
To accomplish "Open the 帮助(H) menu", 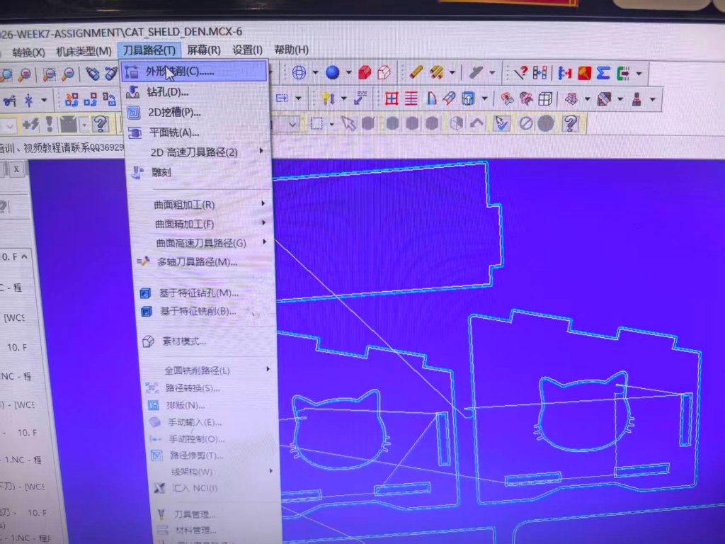I will click(291, 49).
